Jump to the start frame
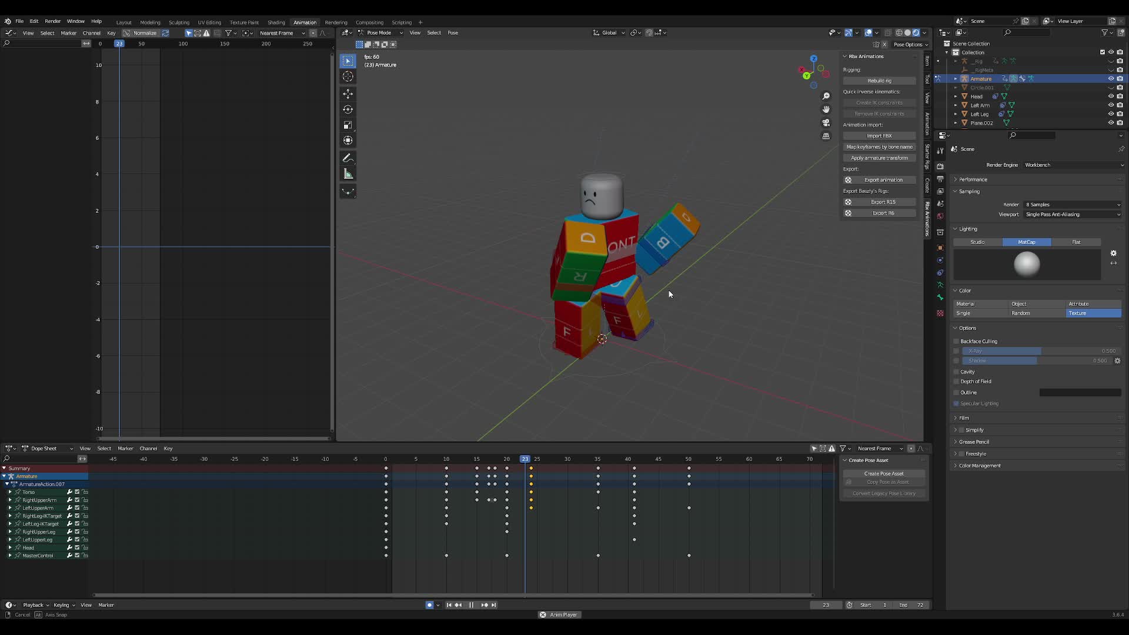This screenshot has width=1129, height=635. click(449, 605)
